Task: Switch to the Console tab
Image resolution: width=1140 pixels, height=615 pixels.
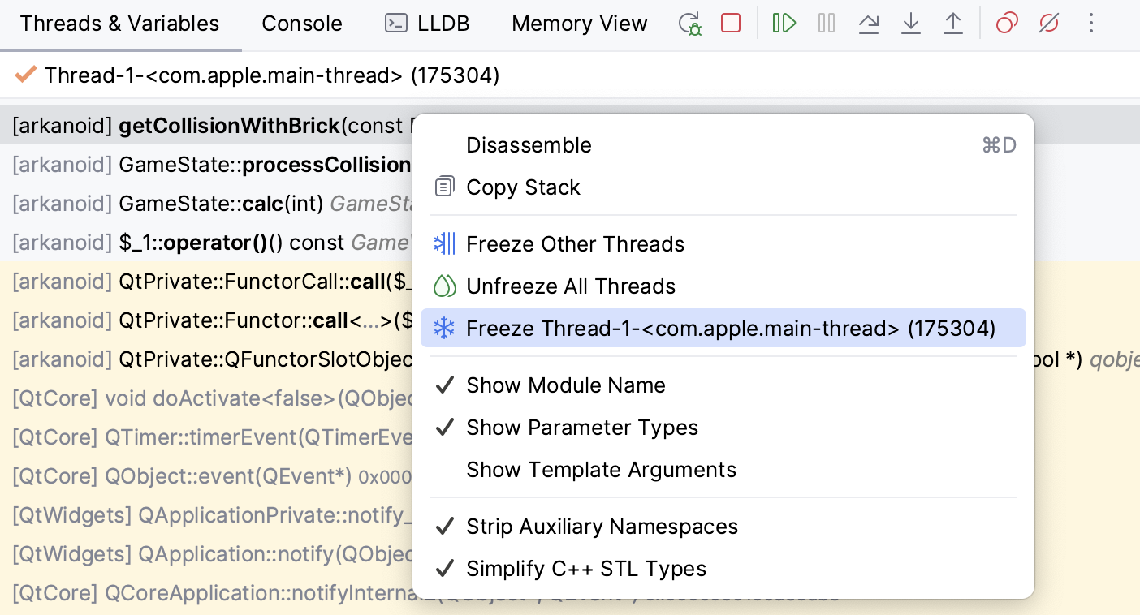Action: tap(301, 24)
